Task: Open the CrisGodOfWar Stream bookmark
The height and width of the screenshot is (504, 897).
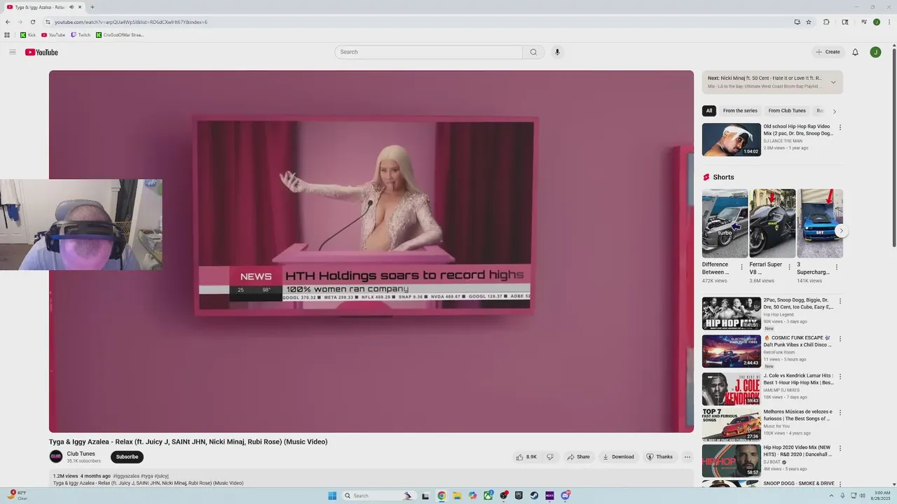Action: tap(120, 35)
